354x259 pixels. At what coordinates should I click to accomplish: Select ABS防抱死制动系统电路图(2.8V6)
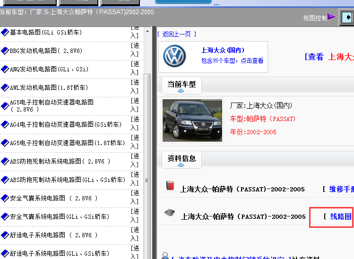[60, 162]
